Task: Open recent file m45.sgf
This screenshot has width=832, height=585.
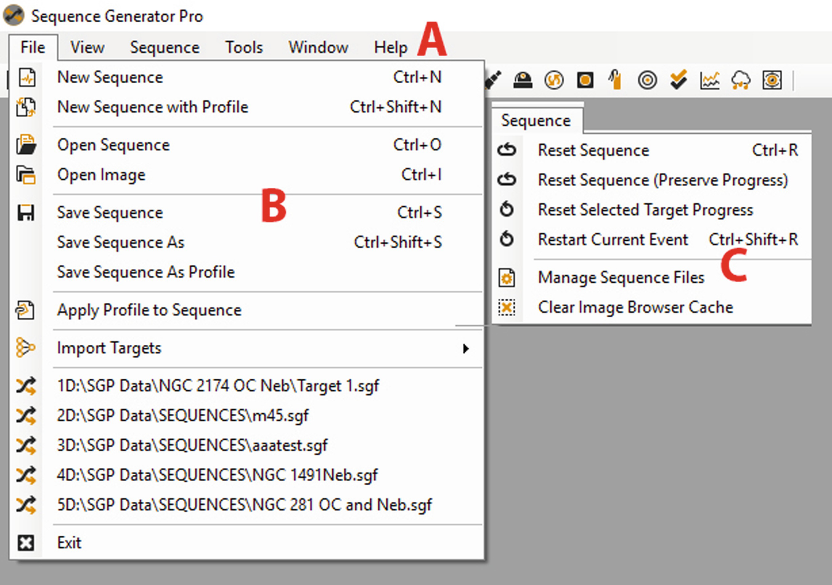Action: (x=247, y=416)
